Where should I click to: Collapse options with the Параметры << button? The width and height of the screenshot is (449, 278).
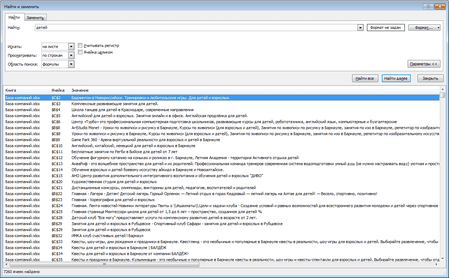click(x=424, y=64)
